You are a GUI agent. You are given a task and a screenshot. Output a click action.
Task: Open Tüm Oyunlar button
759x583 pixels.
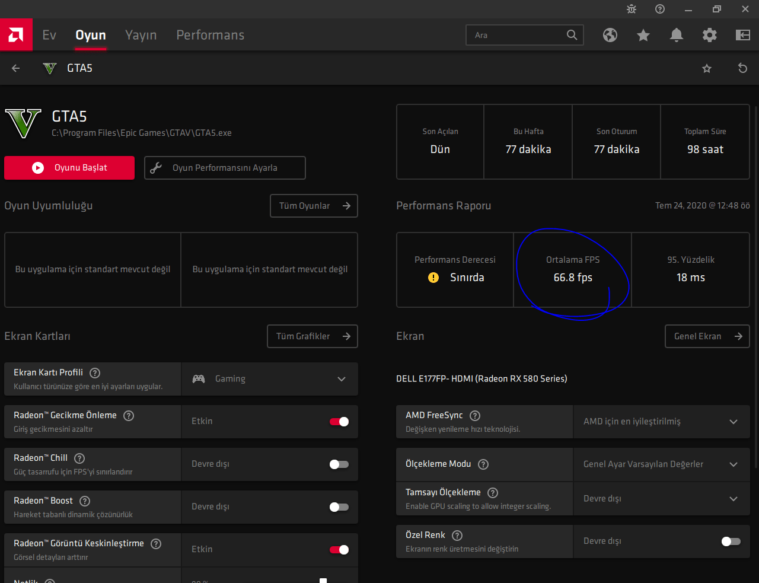[314, 206]
